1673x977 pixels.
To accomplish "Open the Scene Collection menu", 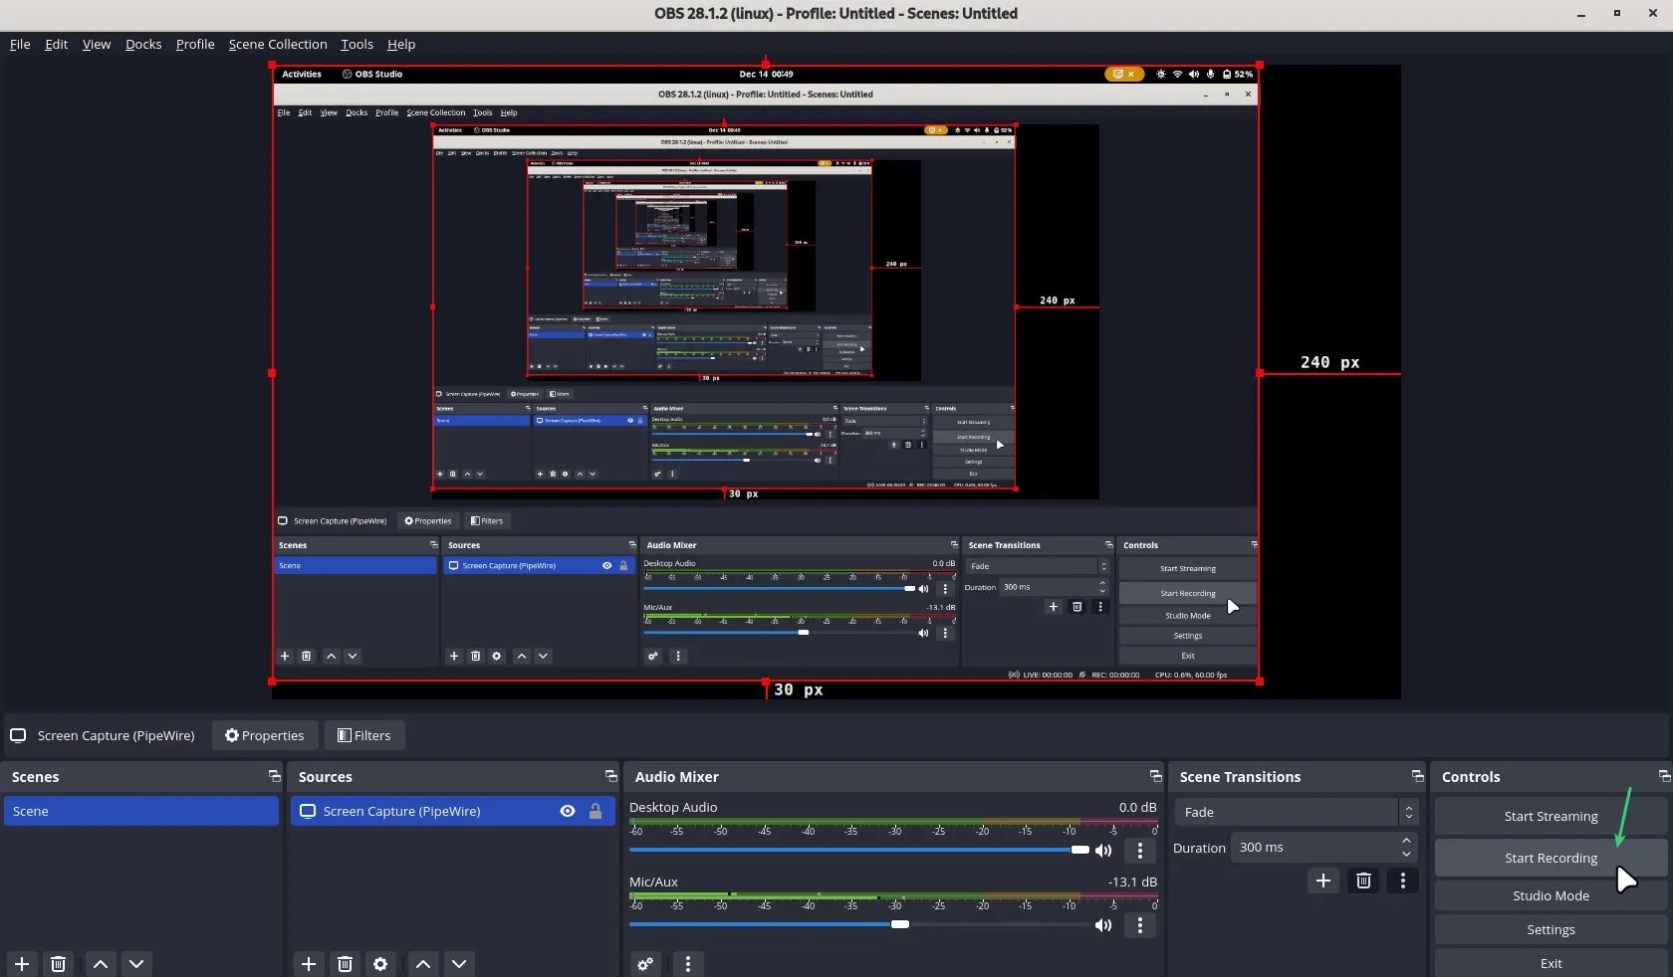I will (x=277, y=44).
